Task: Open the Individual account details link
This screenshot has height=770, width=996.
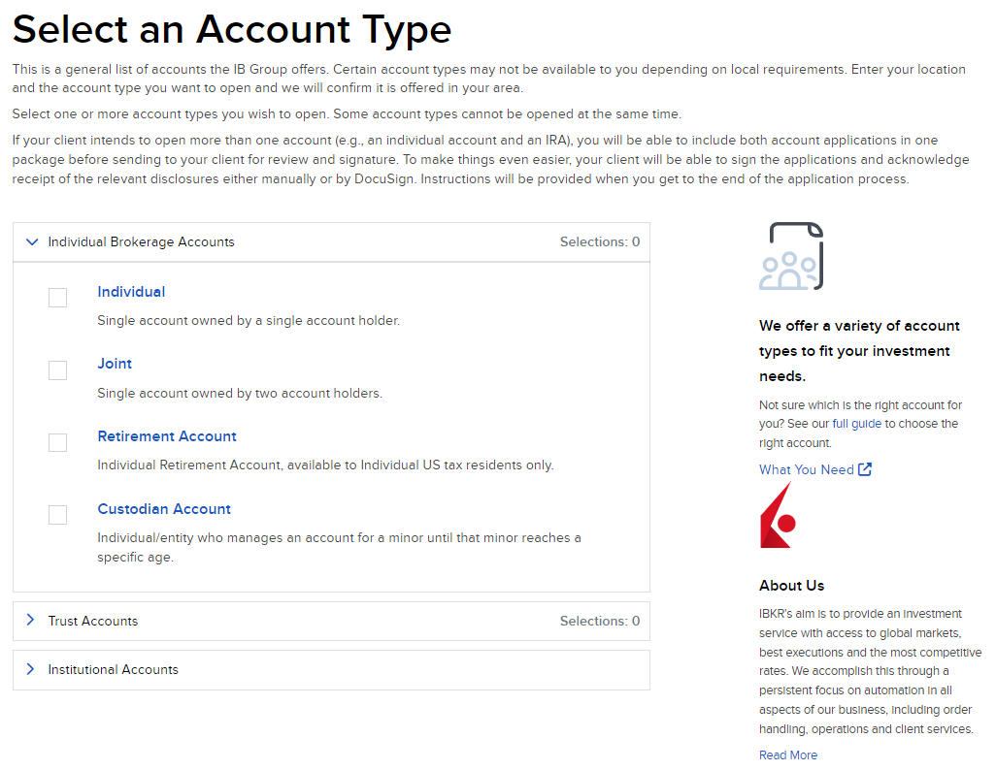Action: tap(131, 291)
